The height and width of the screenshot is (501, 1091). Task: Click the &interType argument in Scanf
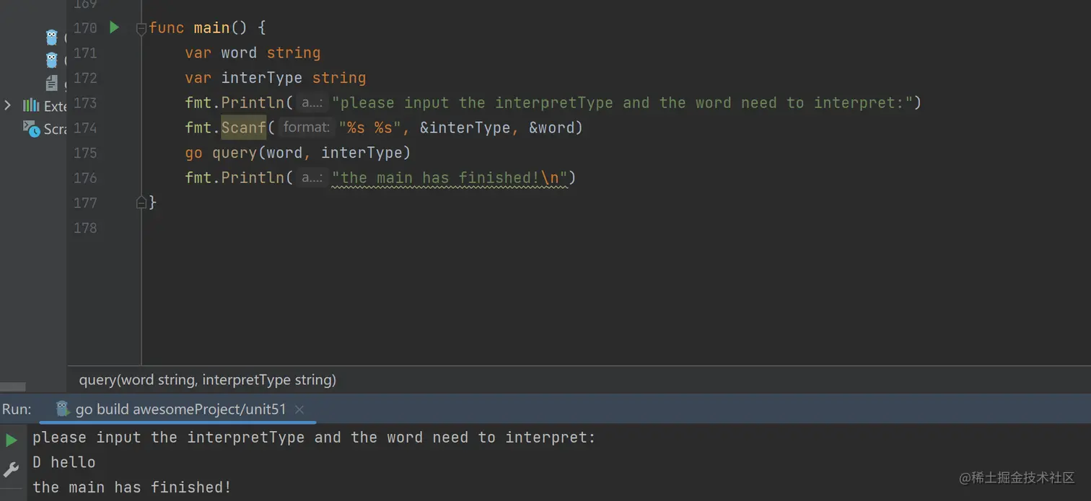465,128
